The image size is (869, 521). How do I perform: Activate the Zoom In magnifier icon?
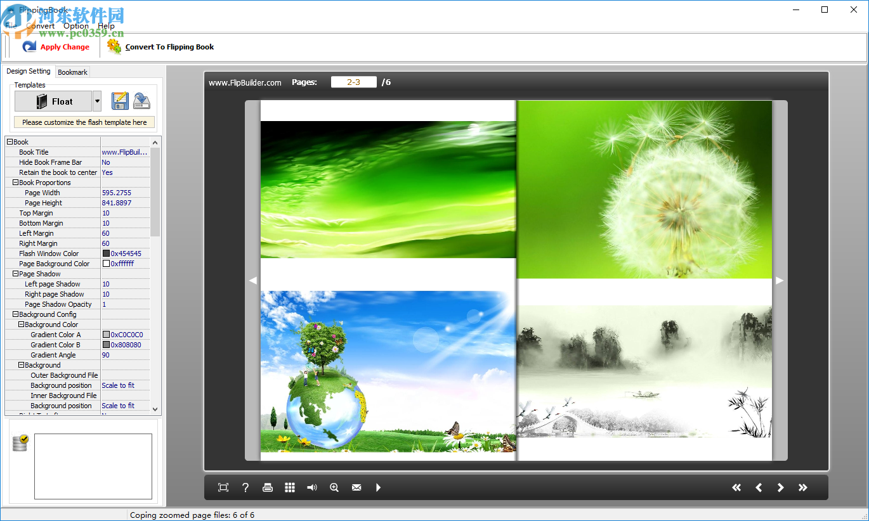click(334, 487)
